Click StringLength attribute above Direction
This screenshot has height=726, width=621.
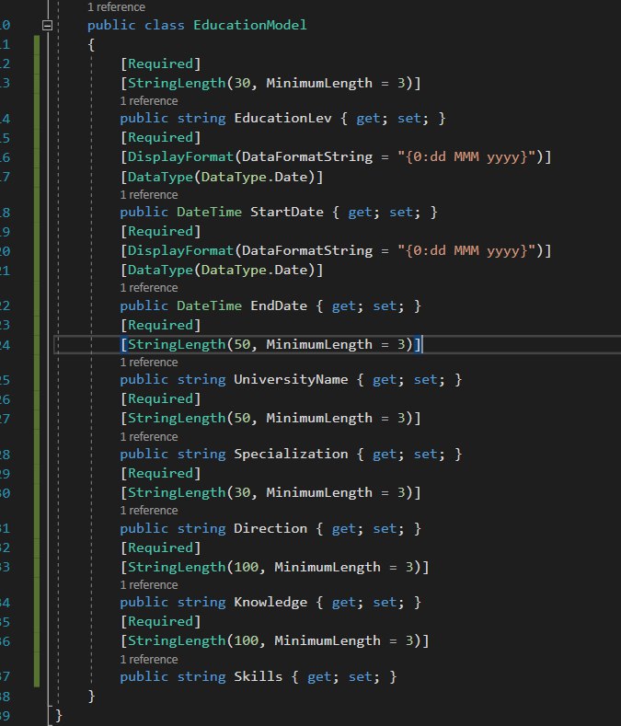[x=177, y=492]
